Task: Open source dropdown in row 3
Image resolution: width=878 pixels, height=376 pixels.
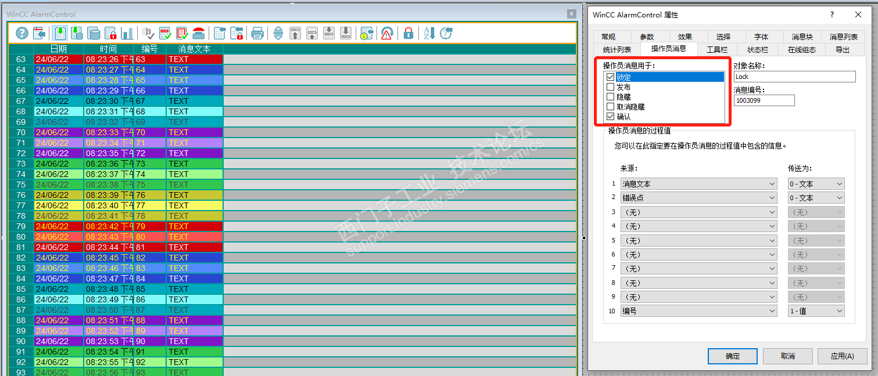Action: [699, 212]
